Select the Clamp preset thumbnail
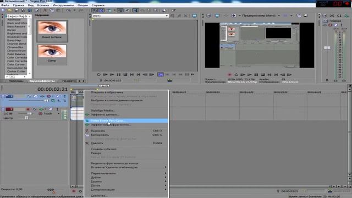The width and height of the screenshot is (352, 198). [52, 54]
